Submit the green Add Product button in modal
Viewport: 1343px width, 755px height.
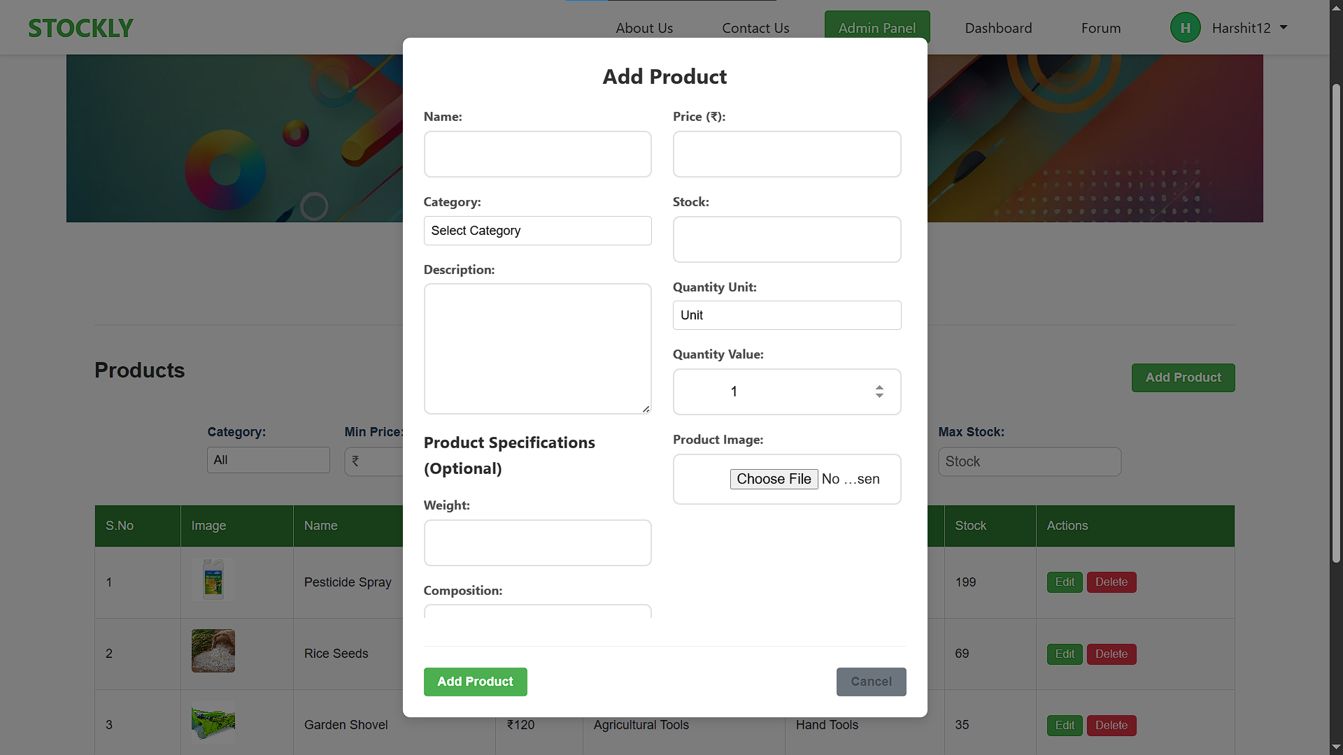click(x=475, y=682)
